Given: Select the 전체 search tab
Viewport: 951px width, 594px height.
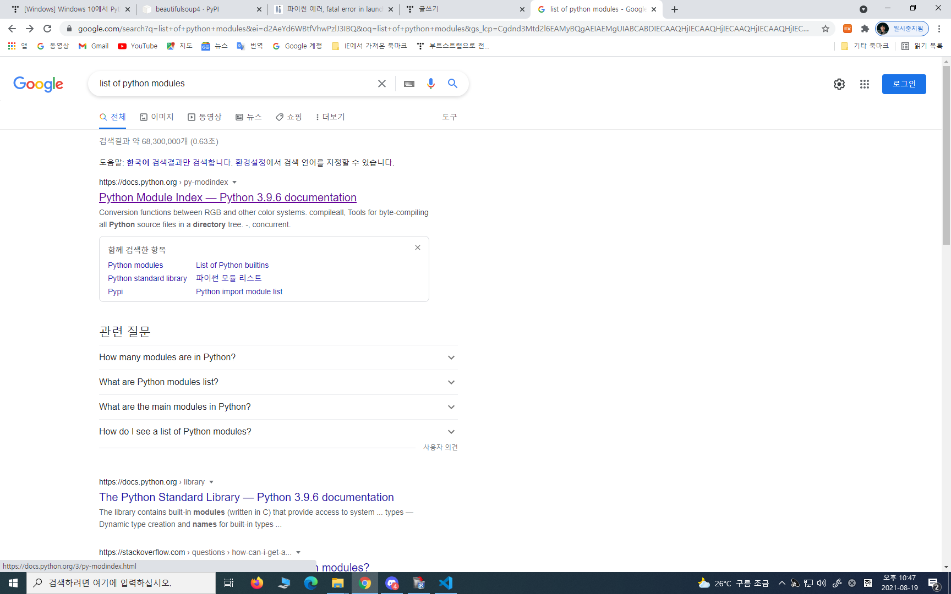Looking at the screenshot, I should click(x=113, y=117).
